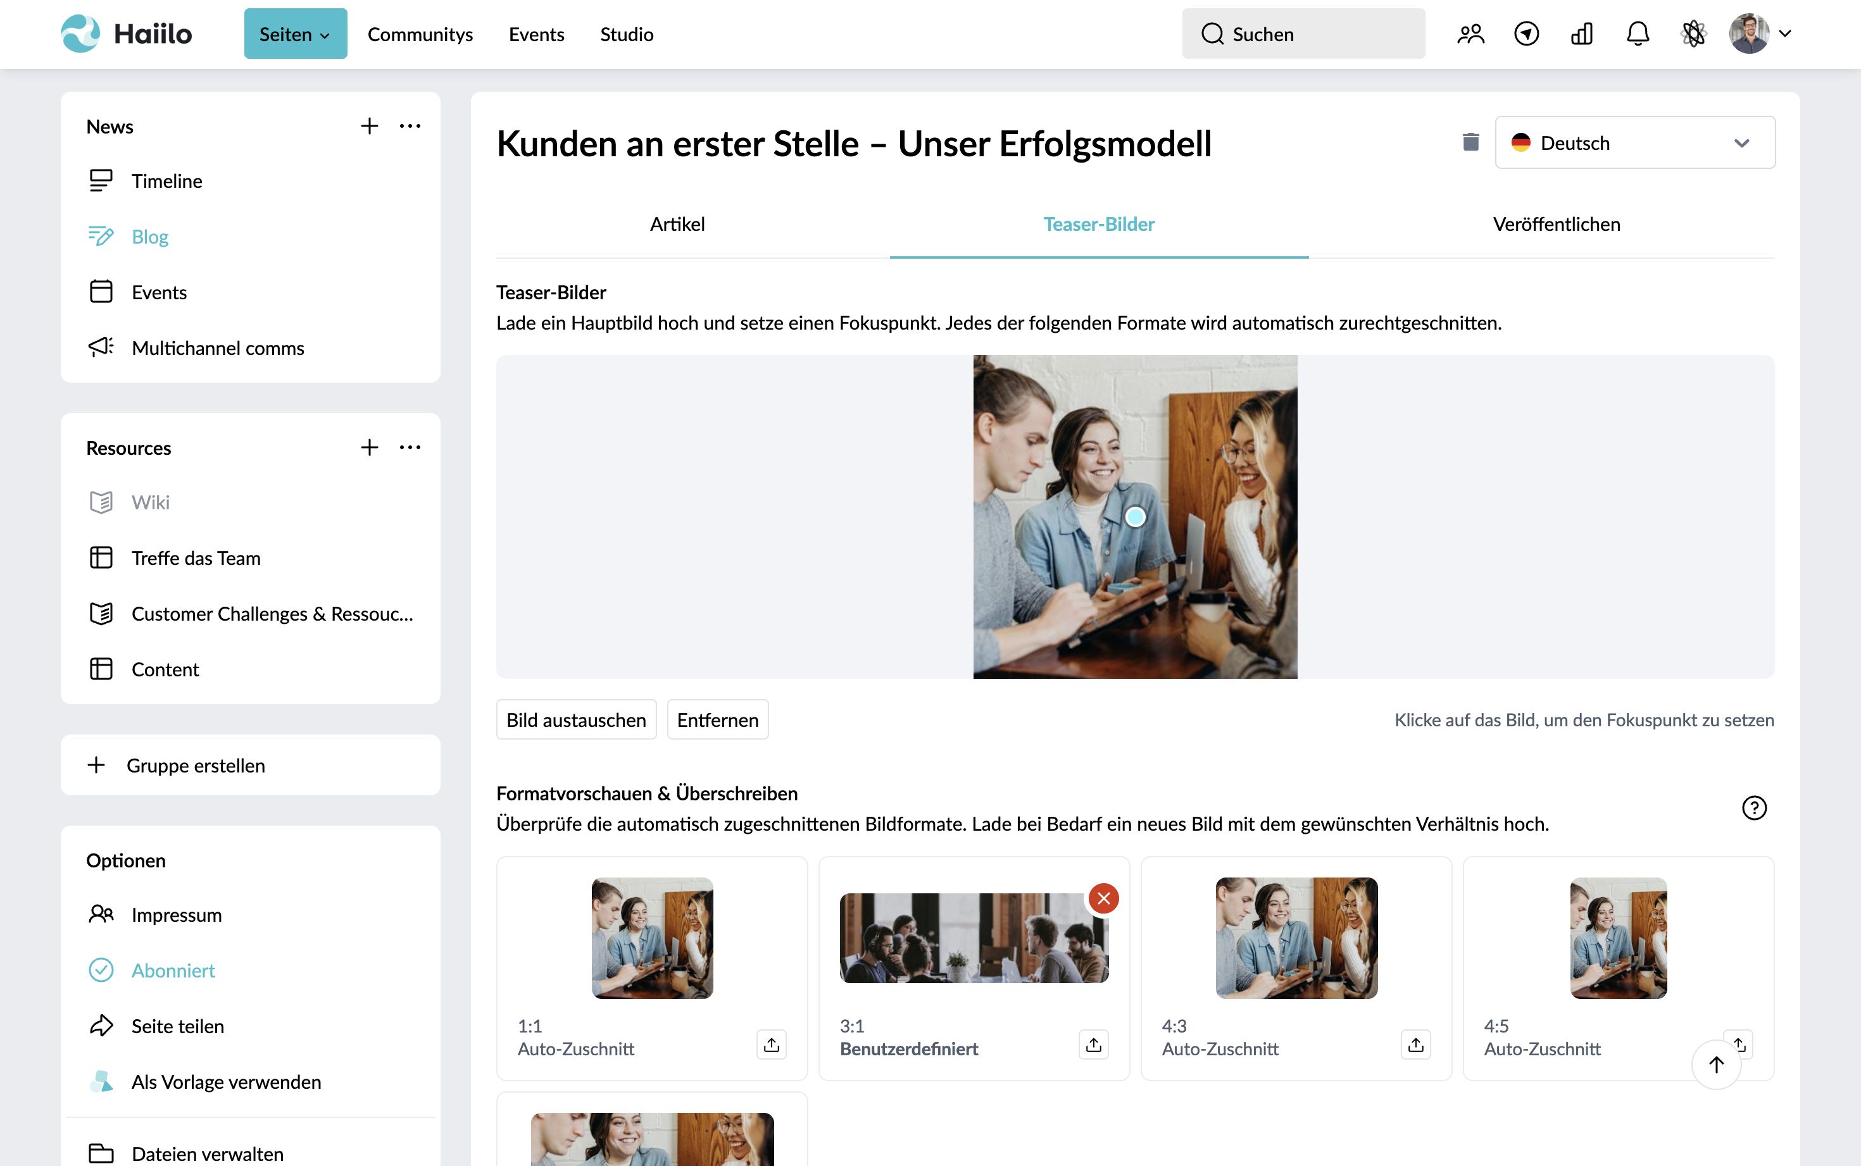
Task: Expand the Seiten dropdown
Action: click(296, 34)
